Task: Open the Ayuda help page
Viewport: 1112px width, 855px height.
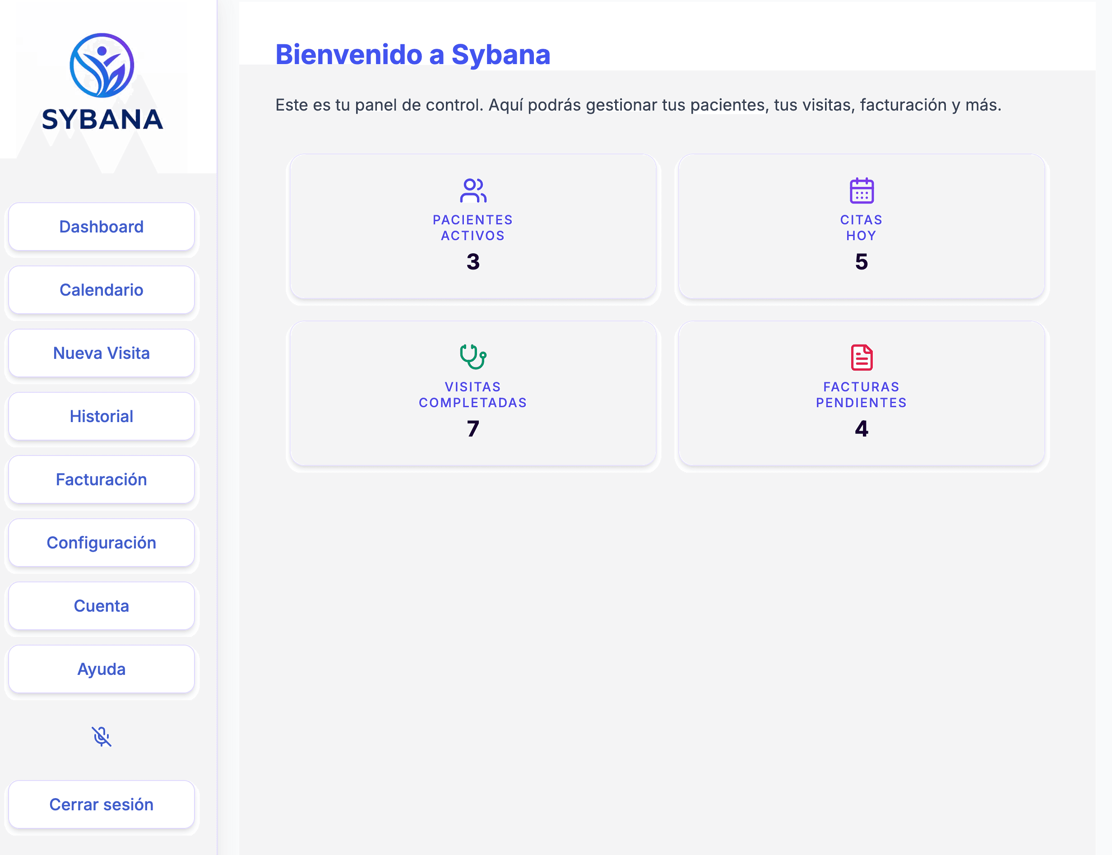Action: 101,669
